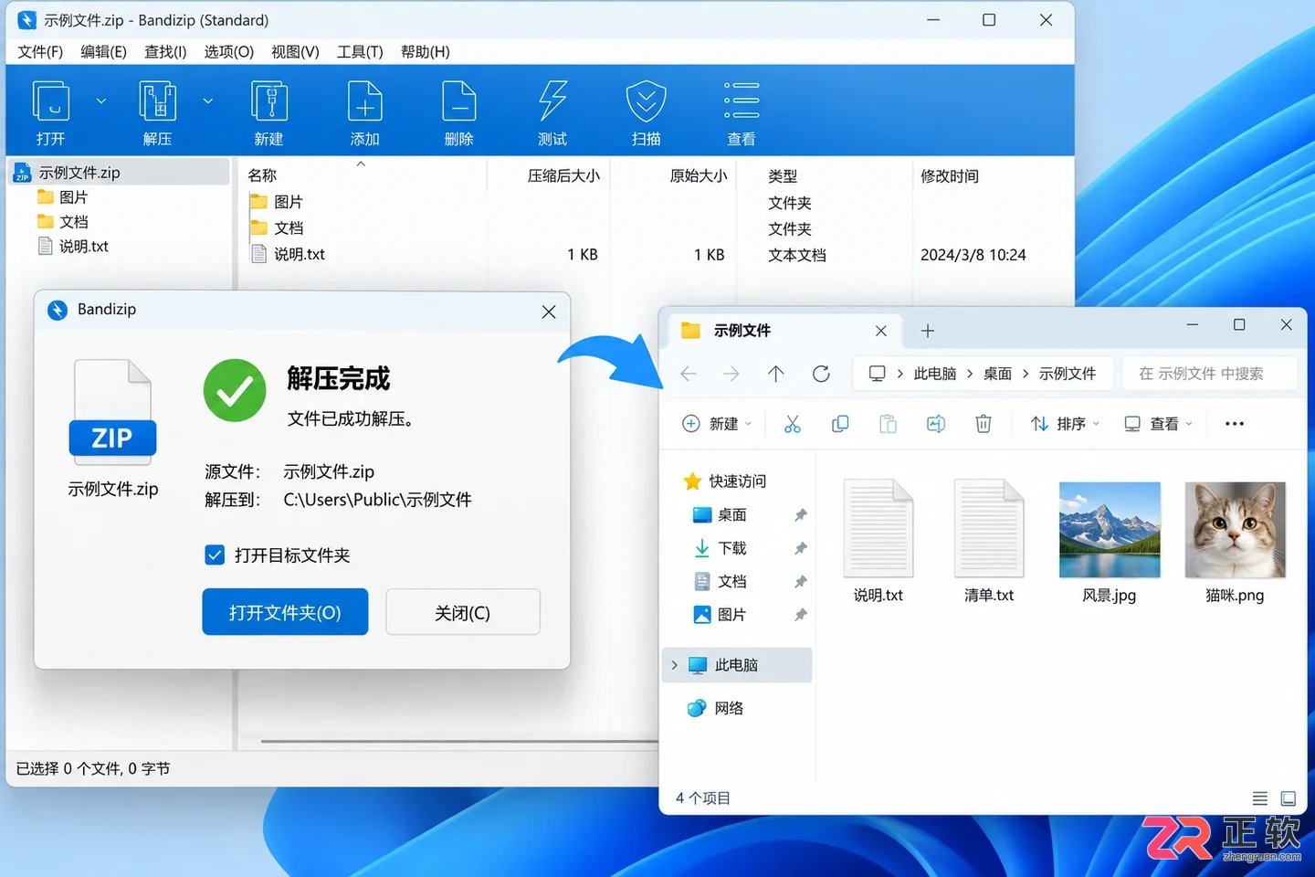This screenshot has height=877, width=1315.
Task: Click the 打开文件夹(O) button
Action: (x=285, y=612)
